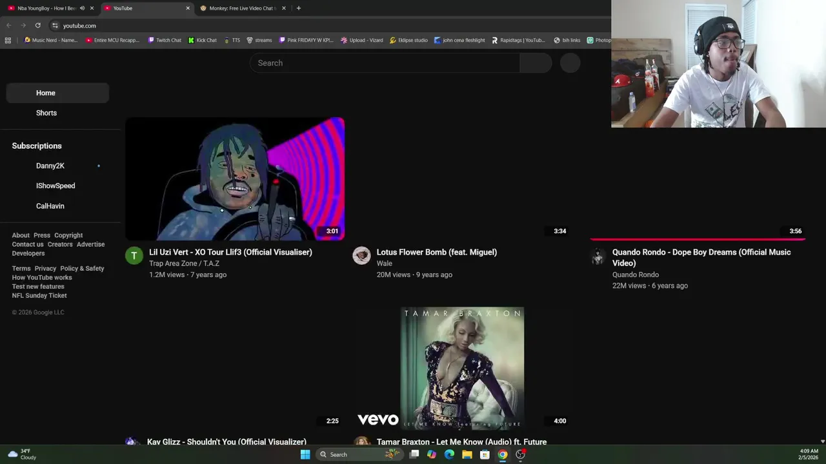Switch to Monkey: Free Live Video Chat tab
Viewport: 826px width, 464px height.
[x=243, y=8]
